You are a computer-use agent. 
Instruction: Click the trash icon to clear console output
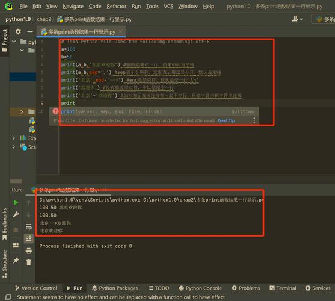tap(29, 262)
